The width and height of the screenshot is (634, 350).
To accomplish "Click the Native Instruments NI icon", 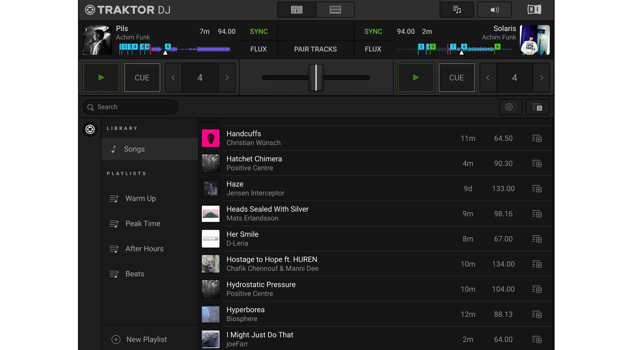I will (534, 9).
